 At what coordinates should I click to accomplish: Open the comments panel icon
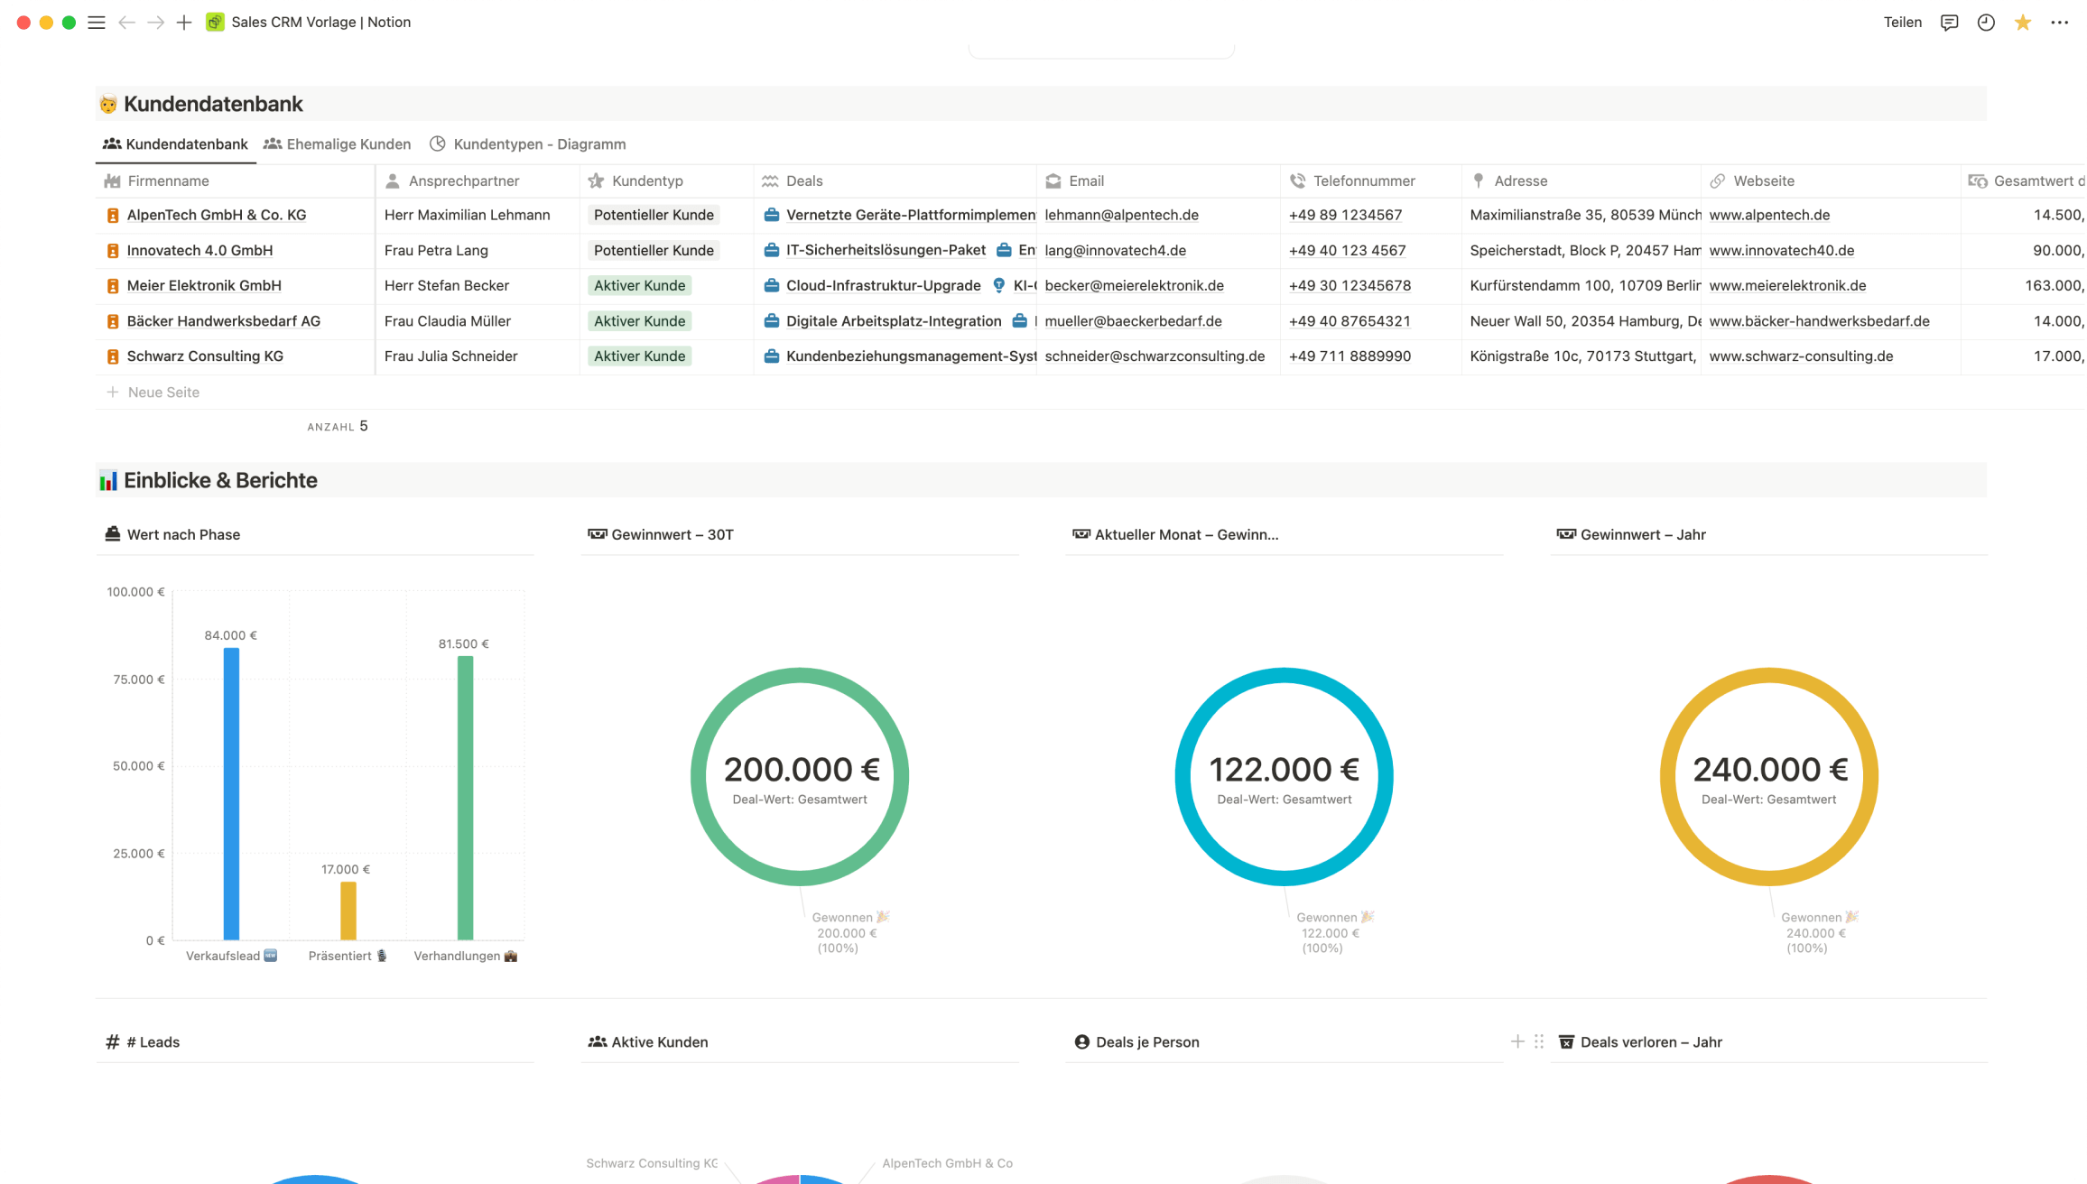tap(1949, 23)
